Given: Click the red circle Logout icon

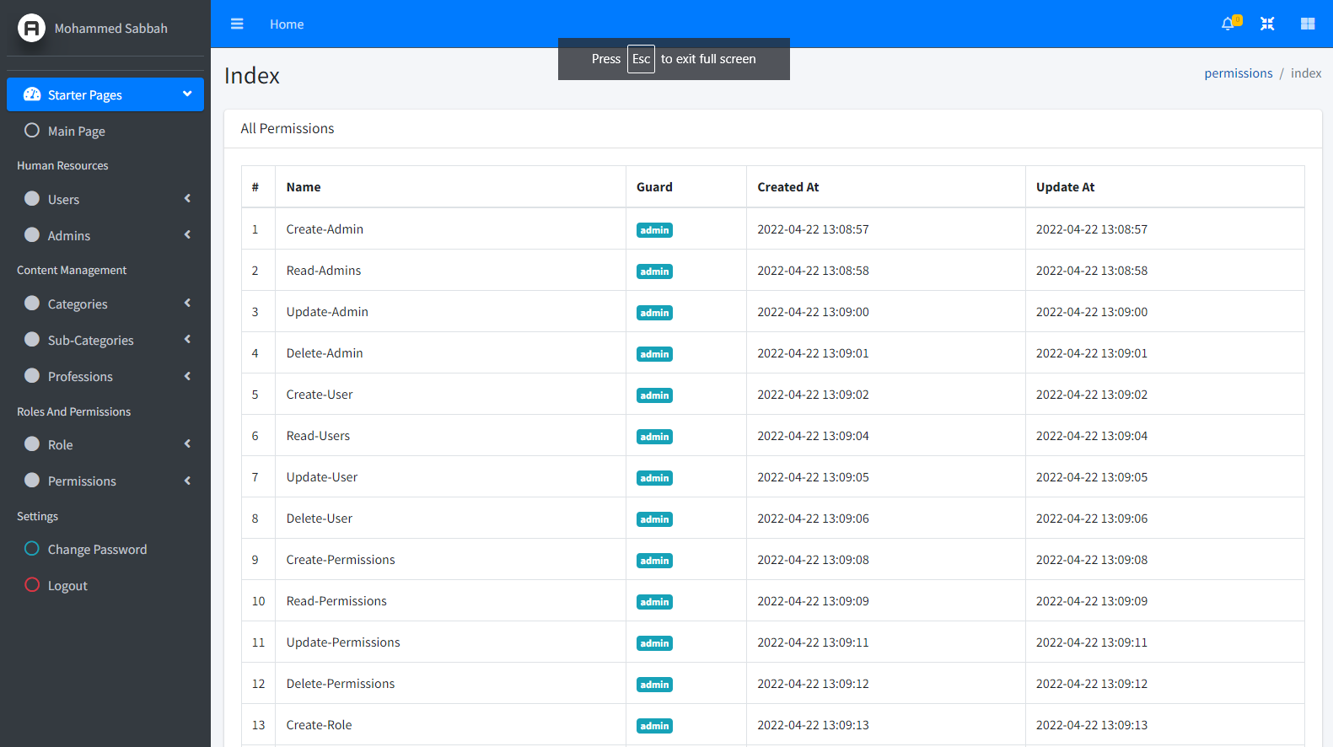Looking at the screenshot, I should point(32,585).
